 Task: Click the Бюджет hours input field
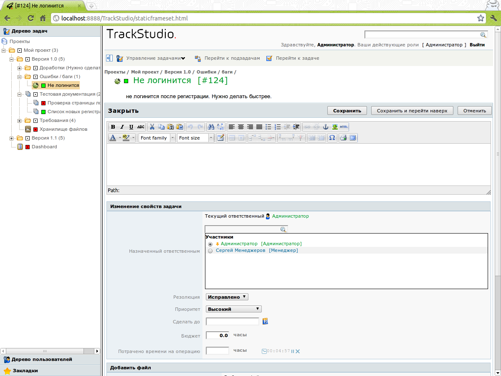[x=218, y=335]
